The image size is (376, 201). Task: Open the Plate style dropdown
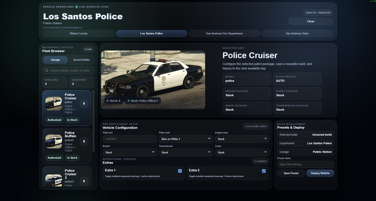point(186,139)
